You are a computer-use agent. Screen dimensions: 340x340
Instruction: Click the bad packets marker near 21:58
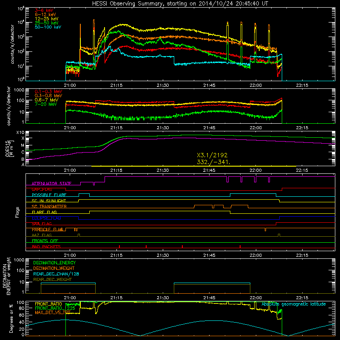tap(240, 246)
